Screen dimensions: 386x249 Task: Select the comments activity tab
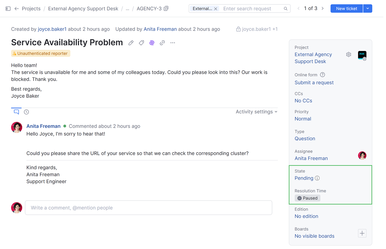[x=16, y=112]
